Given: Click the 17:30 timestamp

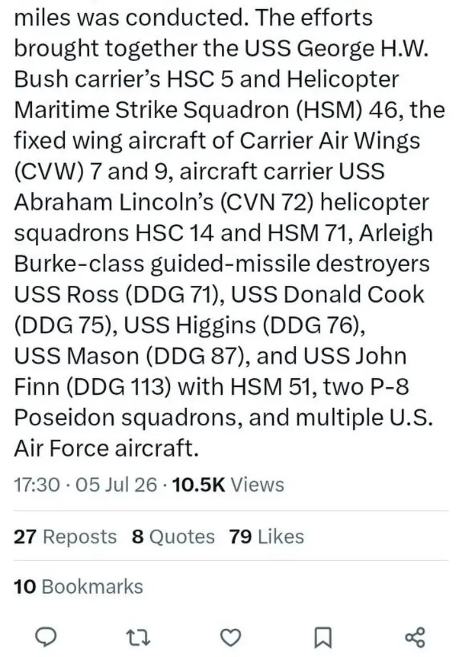Looking at the screenshot, I should pos(37,485).
